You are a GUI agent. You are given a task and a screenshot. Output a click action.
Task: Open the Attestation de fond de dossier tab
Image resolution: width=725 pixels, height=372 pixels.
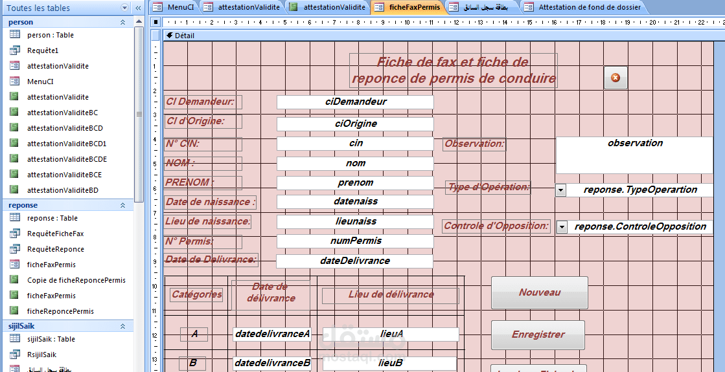[x=584, y=7]
